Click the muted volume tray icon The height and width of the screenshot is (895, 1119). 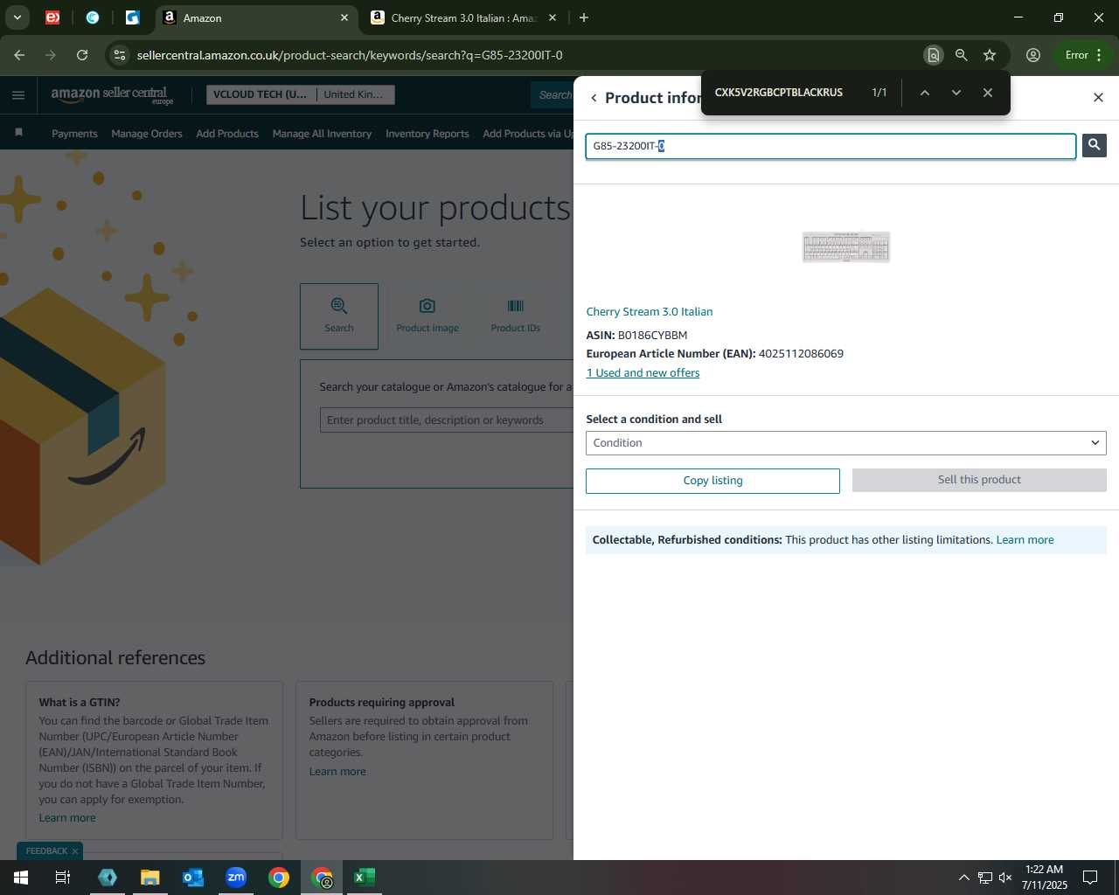point(1004,878)
